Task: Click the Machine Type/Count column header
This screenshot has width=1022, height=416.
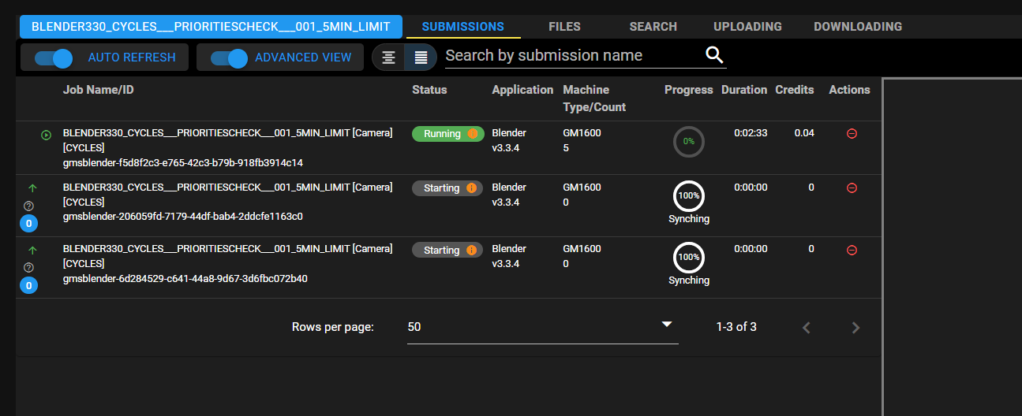Action: point(594,98)
